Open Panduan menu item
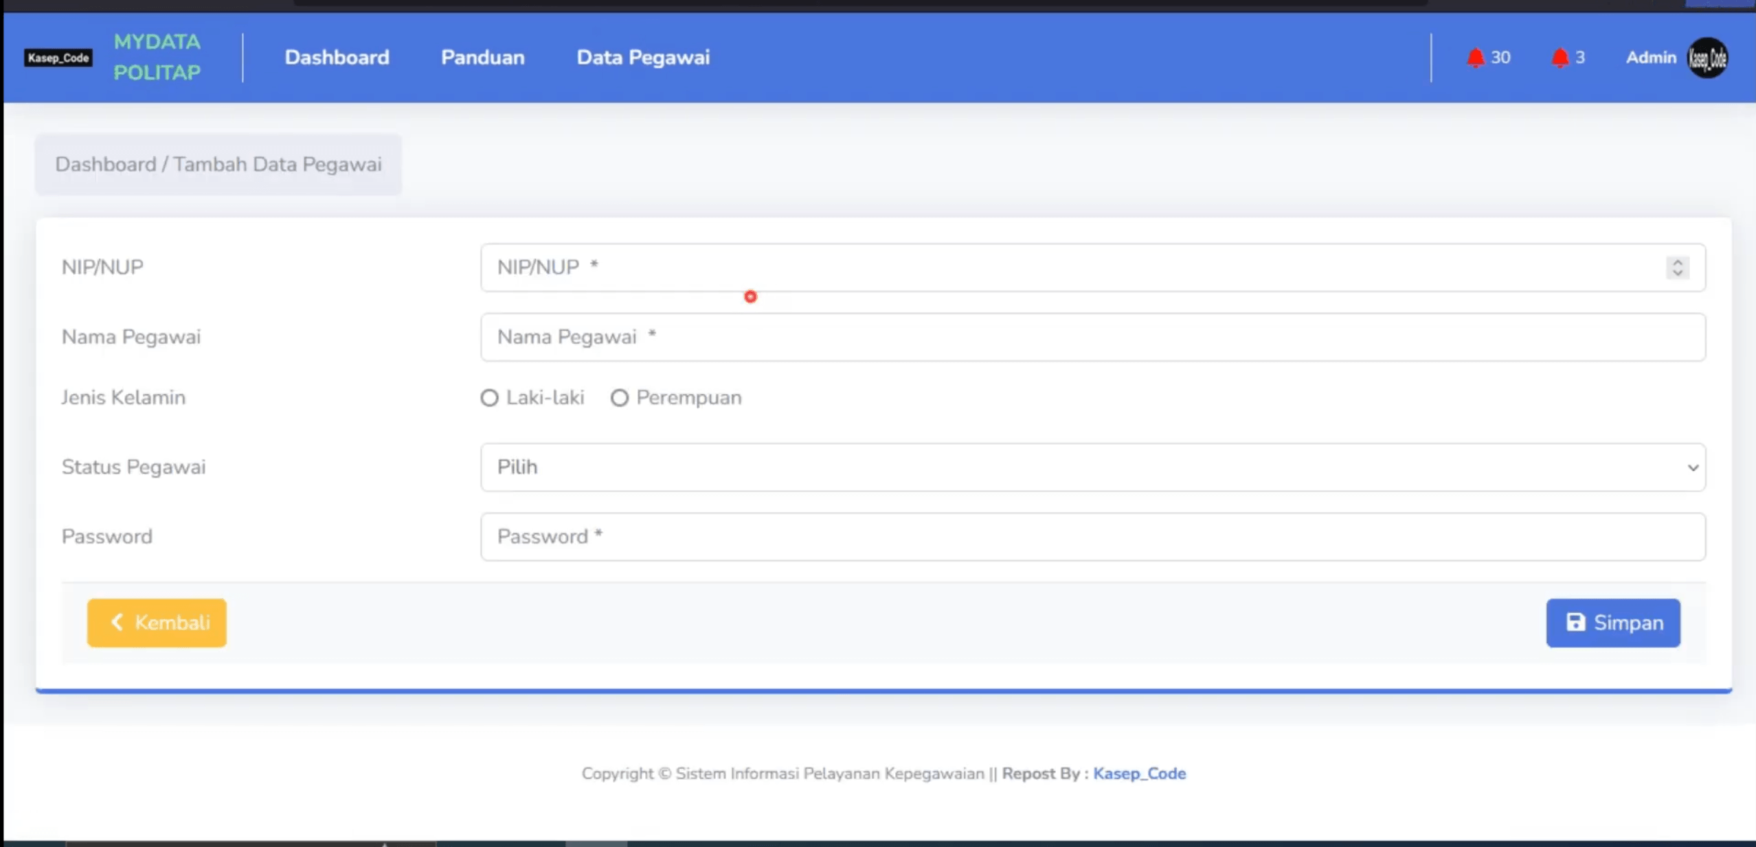The width and height of the screenshot is (1756, 847). 482,58
